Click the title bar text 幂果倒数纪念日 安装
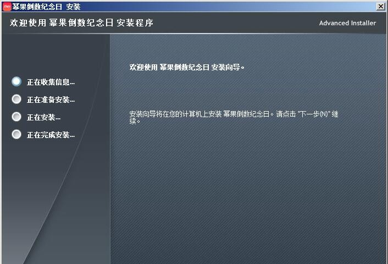The image size is (388, 264). coord(47,7)
